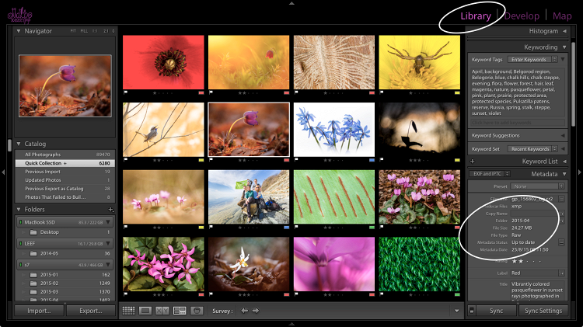Open the Recent Keywords set dropdown
This screenshot has width=583, height=327.
click(532, 149)
